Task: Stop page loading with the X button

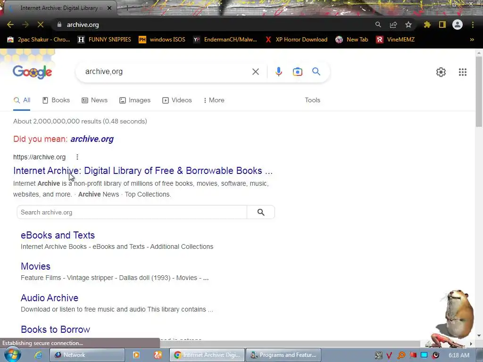Action: [x=41, y=25]
